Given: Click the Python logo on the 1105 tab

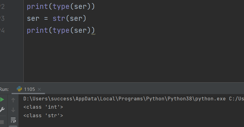Looking at the screenshot, I should pos(19,89).
